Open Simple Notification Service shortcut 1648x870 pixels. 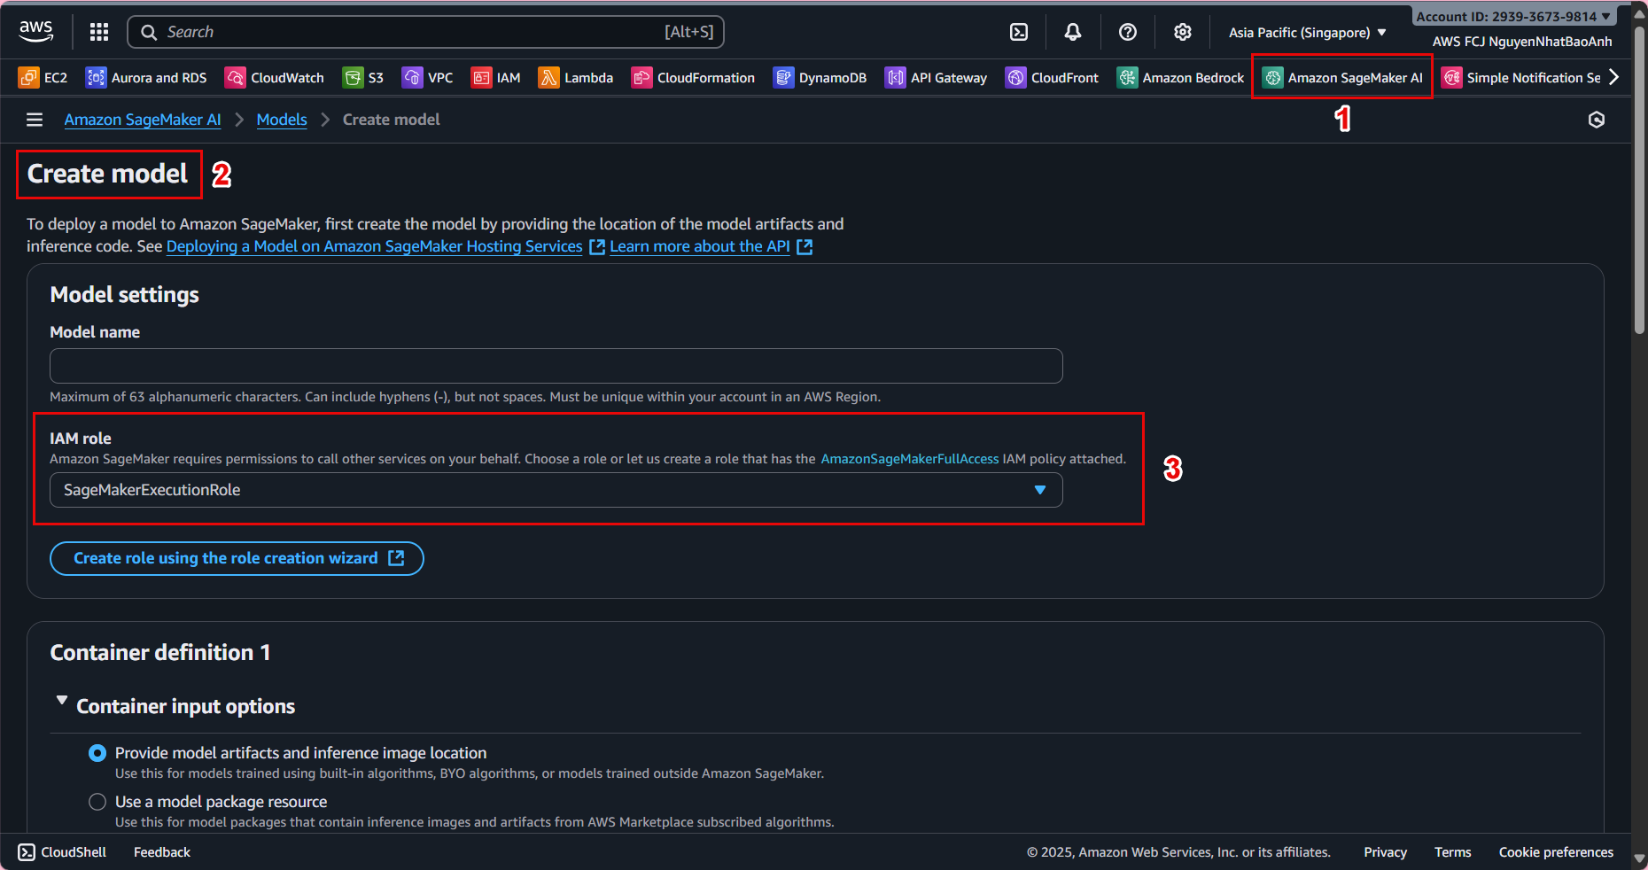[x=1521, y=78]
